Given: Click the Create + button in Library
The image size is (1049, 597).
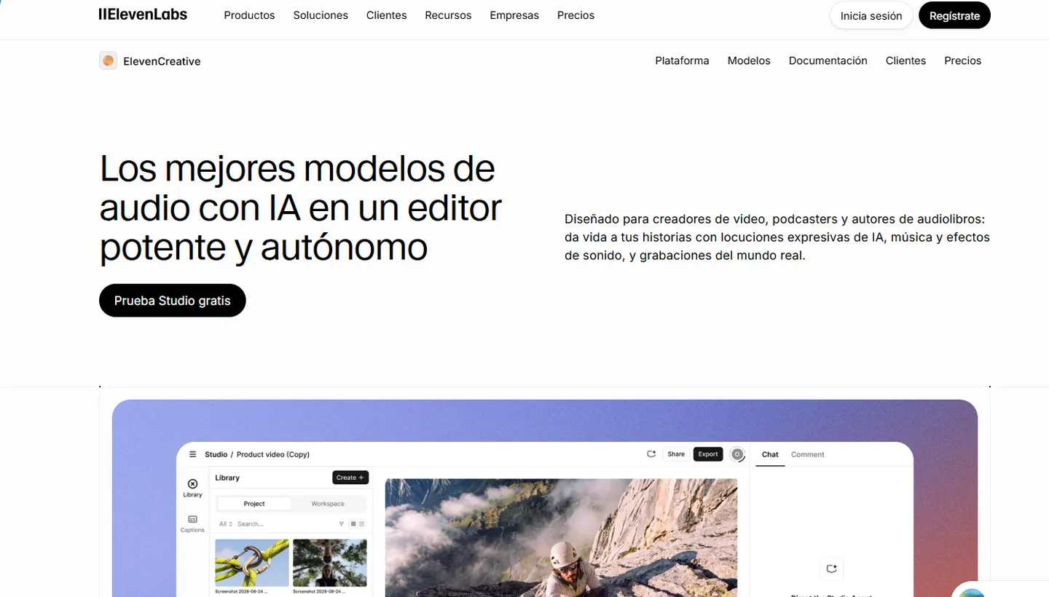Looking at the screenshot, I should point(350,478).
